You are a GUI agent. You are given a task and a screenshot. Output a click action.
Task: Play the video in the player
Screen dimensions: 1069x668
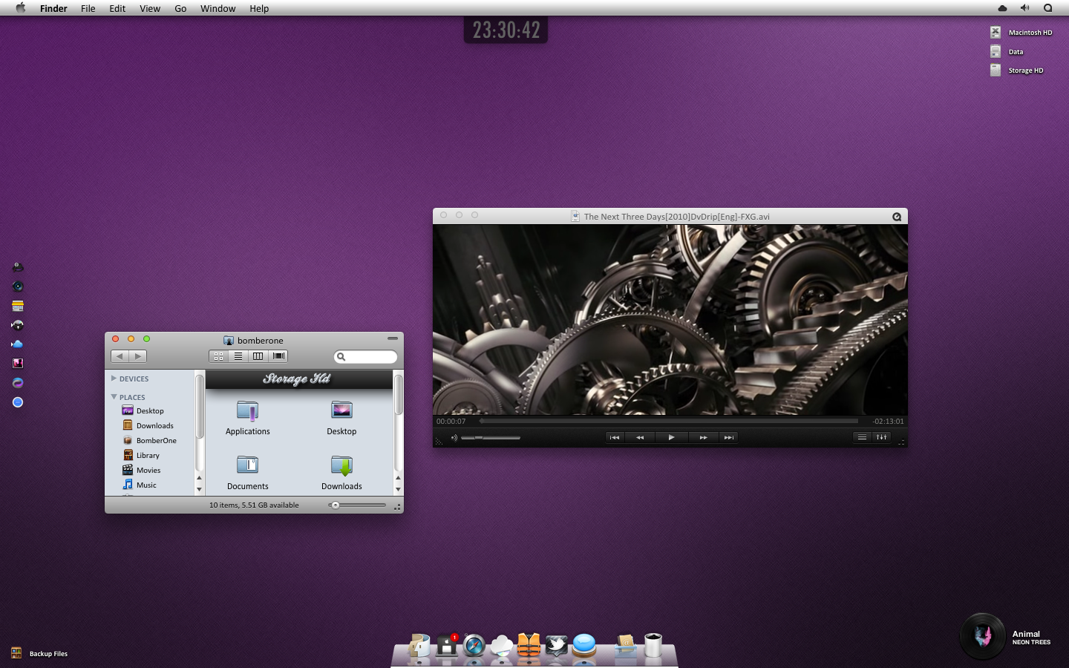pos(671,437)
